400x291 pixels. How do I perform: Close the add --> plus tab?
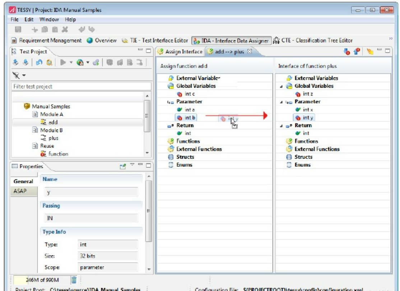[x=250, y=51]
